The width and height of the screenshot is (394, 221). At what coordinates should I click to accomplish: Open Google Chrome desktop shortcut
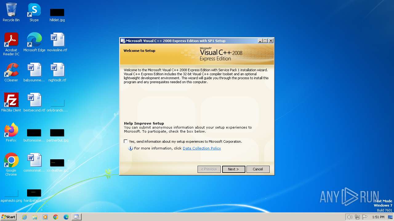point(11,164)
